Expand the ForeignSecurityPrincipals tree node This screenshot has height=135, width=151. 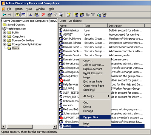5,44
